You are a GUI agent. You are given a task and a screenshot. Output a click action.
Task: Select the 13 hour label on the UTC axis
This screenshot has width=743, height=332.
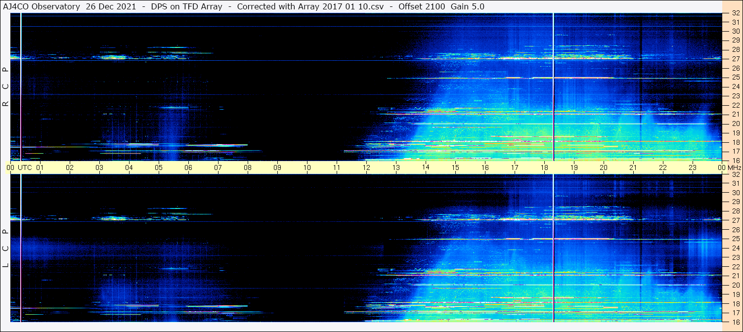pyautogui.click(x=396, y=167)
